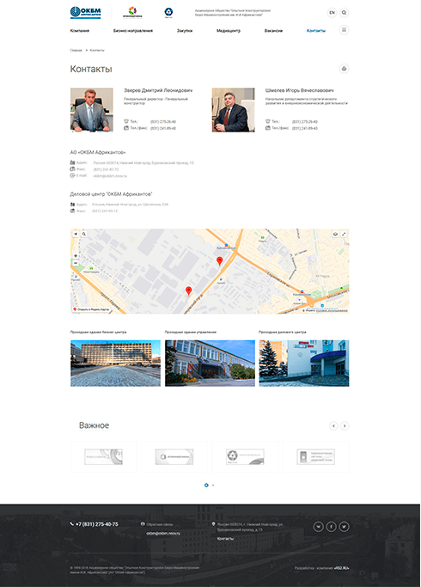This screenshot has width=421, height=587.
Task: Open the Компания menu item
Action: pos(80,31)
